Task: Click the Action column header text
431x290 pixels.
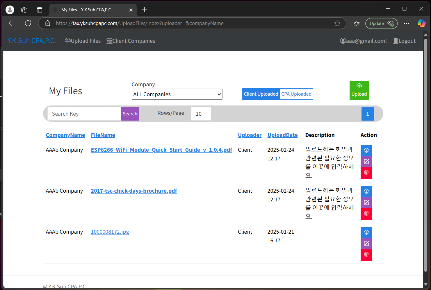Action: point(368,135)
